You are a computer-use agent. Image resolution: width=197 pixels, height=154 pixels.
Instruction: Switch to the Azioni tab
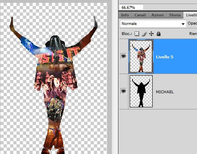pos(158,15)
